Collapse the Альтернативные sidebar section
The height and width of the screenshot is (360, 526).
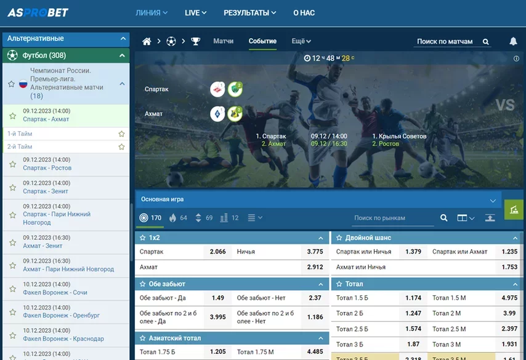(123, 39)
